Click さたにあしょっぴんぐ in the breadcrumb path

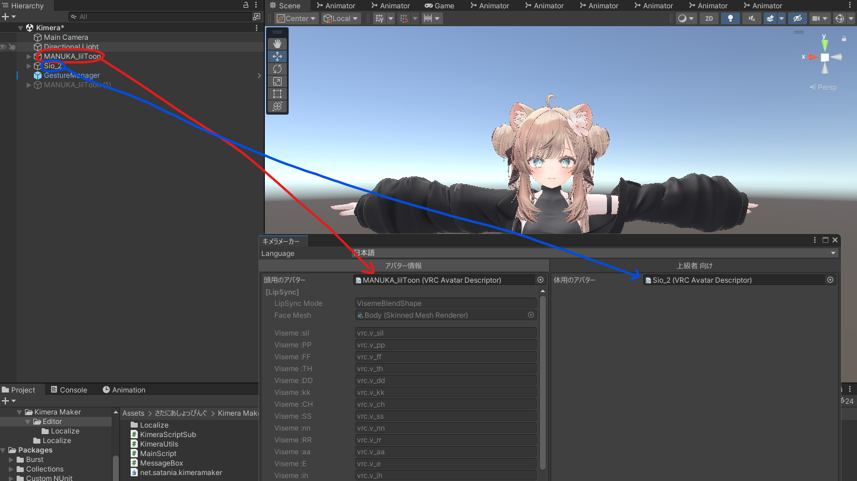coord(181,413)
